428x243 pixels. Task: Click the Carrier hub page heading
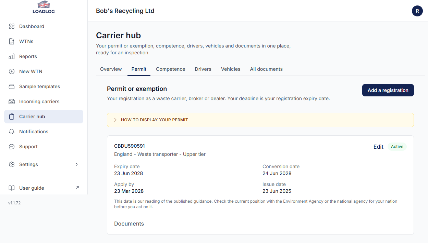click(118, 36)
